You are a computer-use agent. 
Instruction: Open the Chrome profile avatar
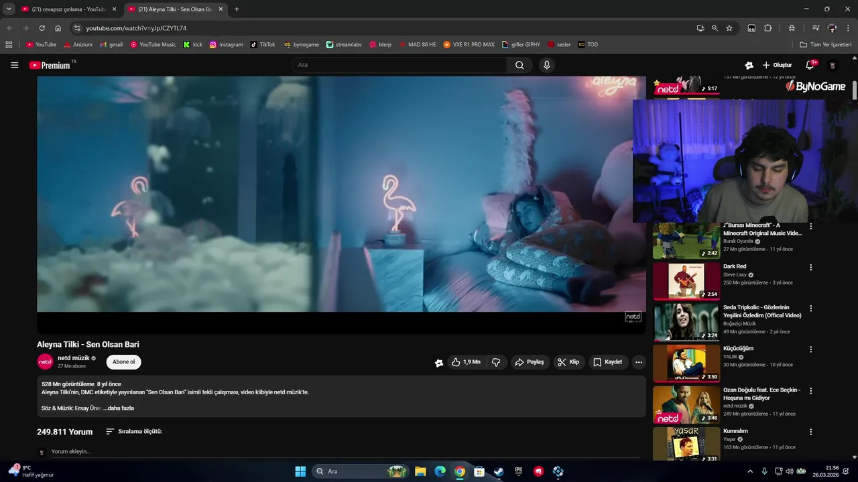pyautogui.click(x=832, y=28)
